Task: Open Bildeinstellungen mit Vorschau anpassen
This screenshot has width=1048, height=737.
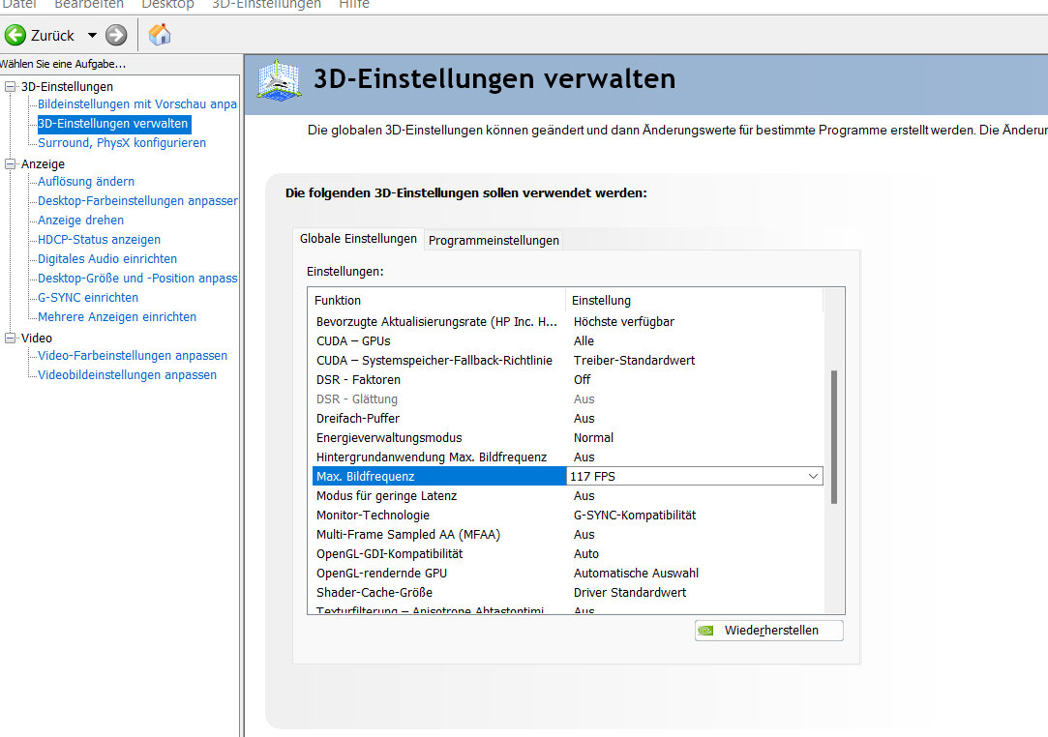Action: pyautogui.click(x=137, y=104)
